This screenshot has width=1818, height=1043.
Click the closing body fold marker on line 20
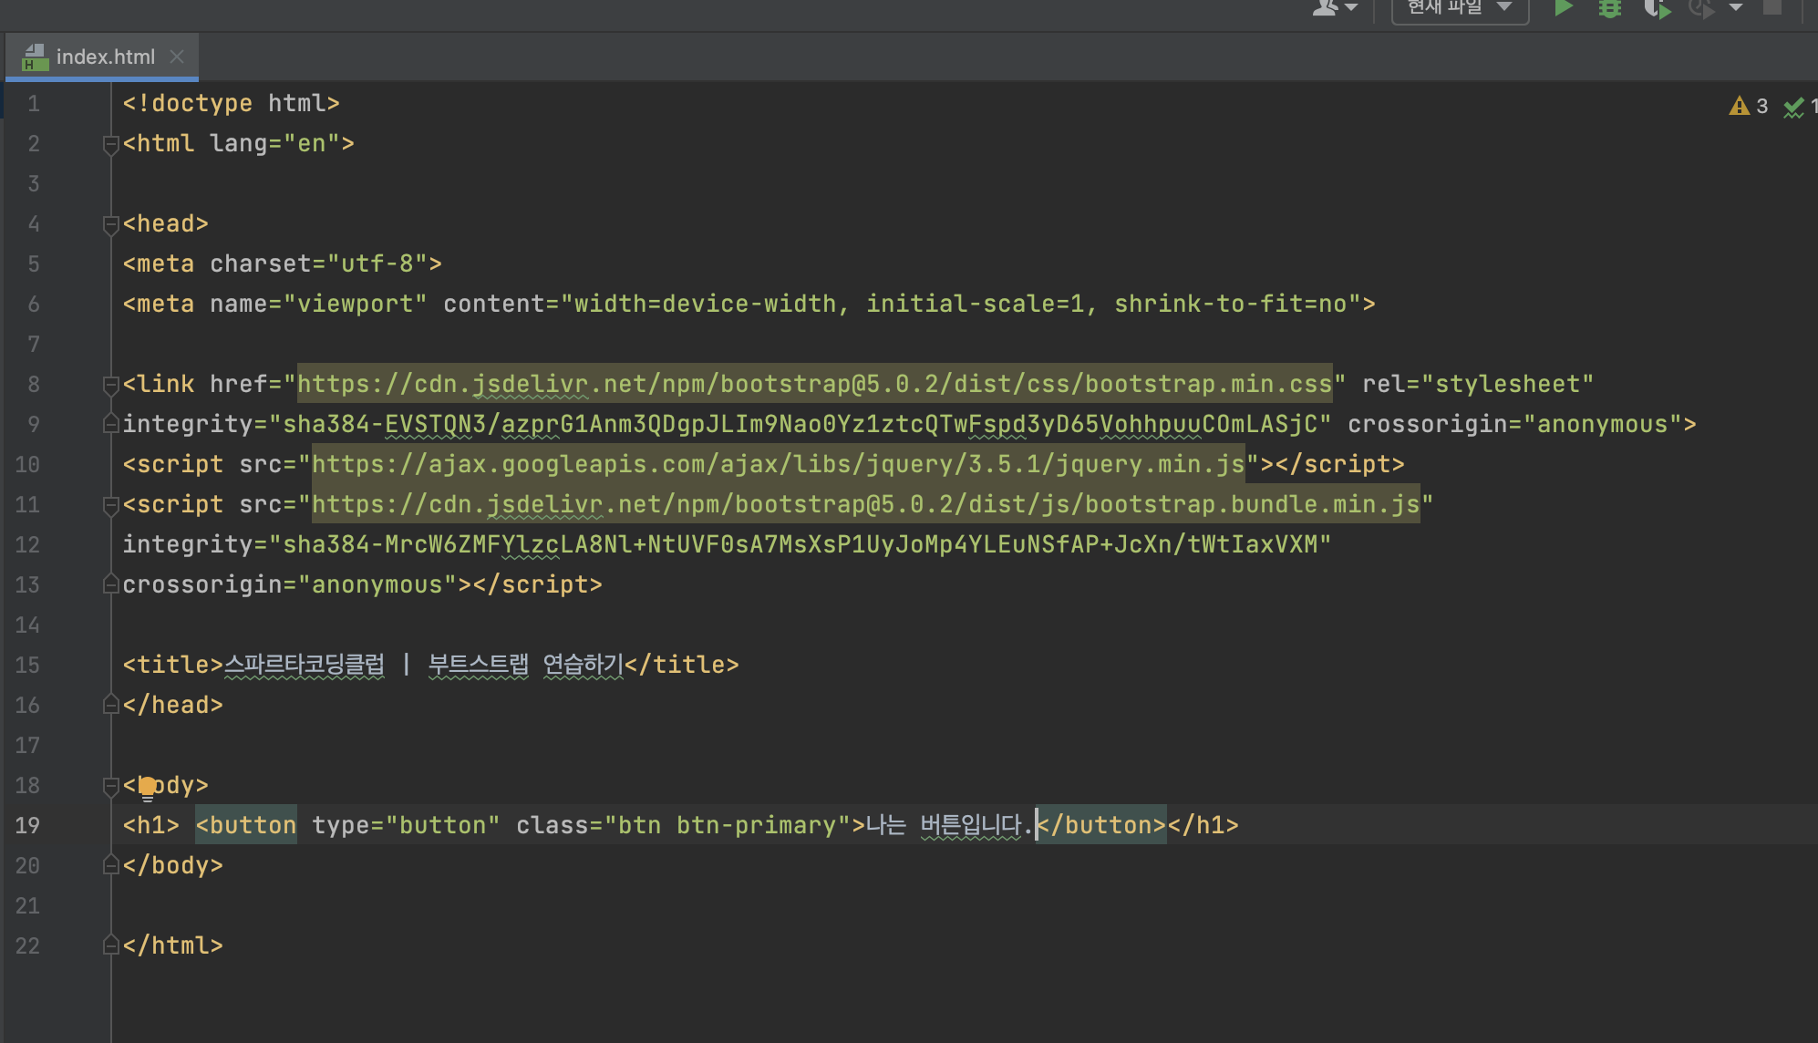click(x=110, y=865)
